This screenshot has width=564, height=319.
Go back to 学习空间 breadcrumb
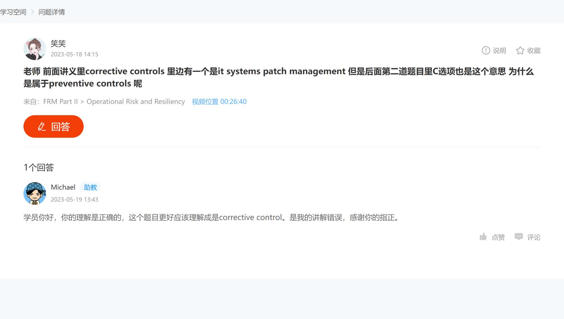(x=13, y=12)
